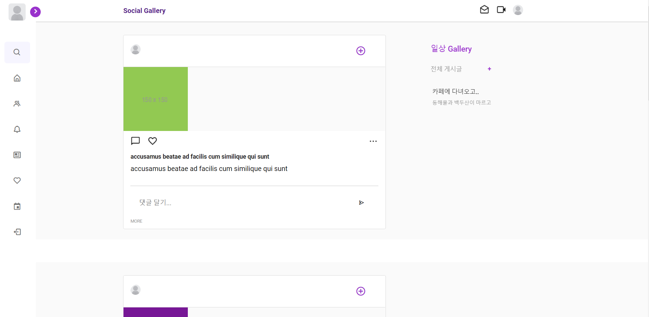Expand sidebar with purple chevron button
The height and width of the screenshot is (317, 649).
[x=35, y=12]
